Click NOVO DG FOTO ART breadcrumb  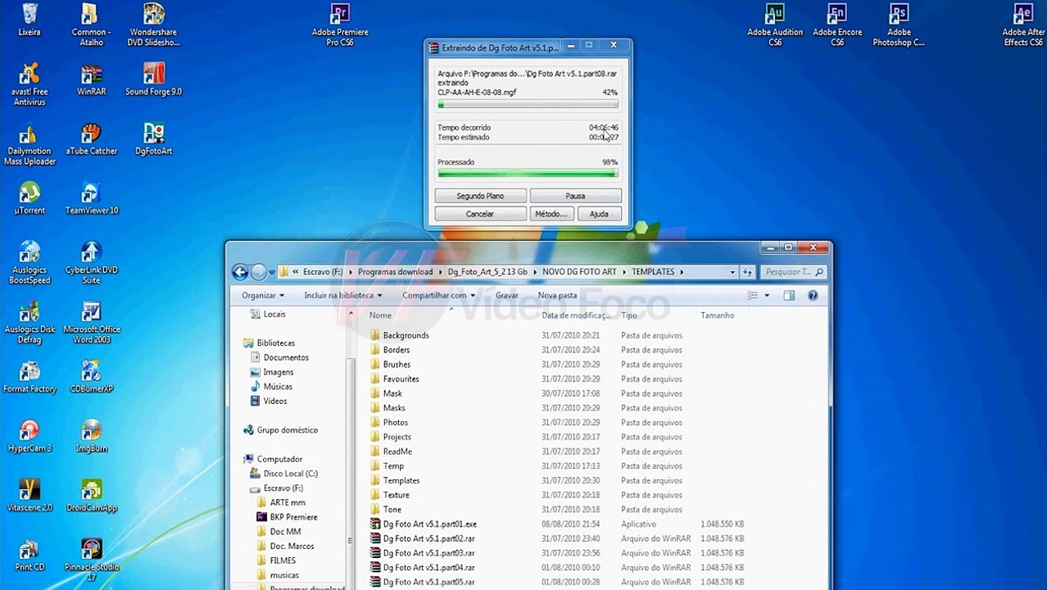click(x=579, y=272)
